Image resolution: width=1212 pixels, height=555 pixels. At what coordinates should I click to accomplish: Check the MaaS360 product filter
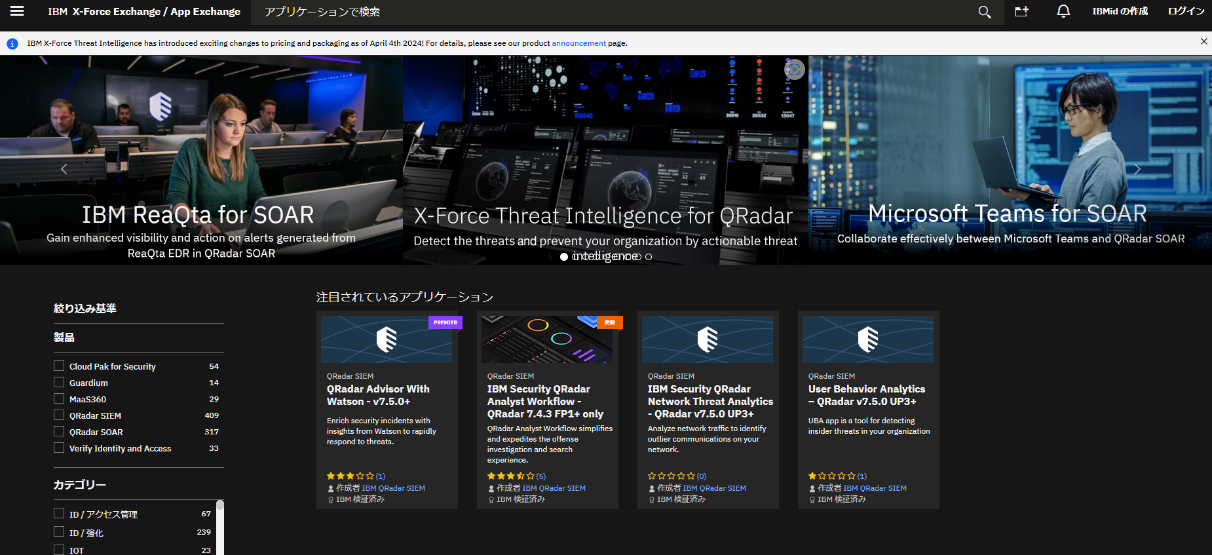point(59,398)
